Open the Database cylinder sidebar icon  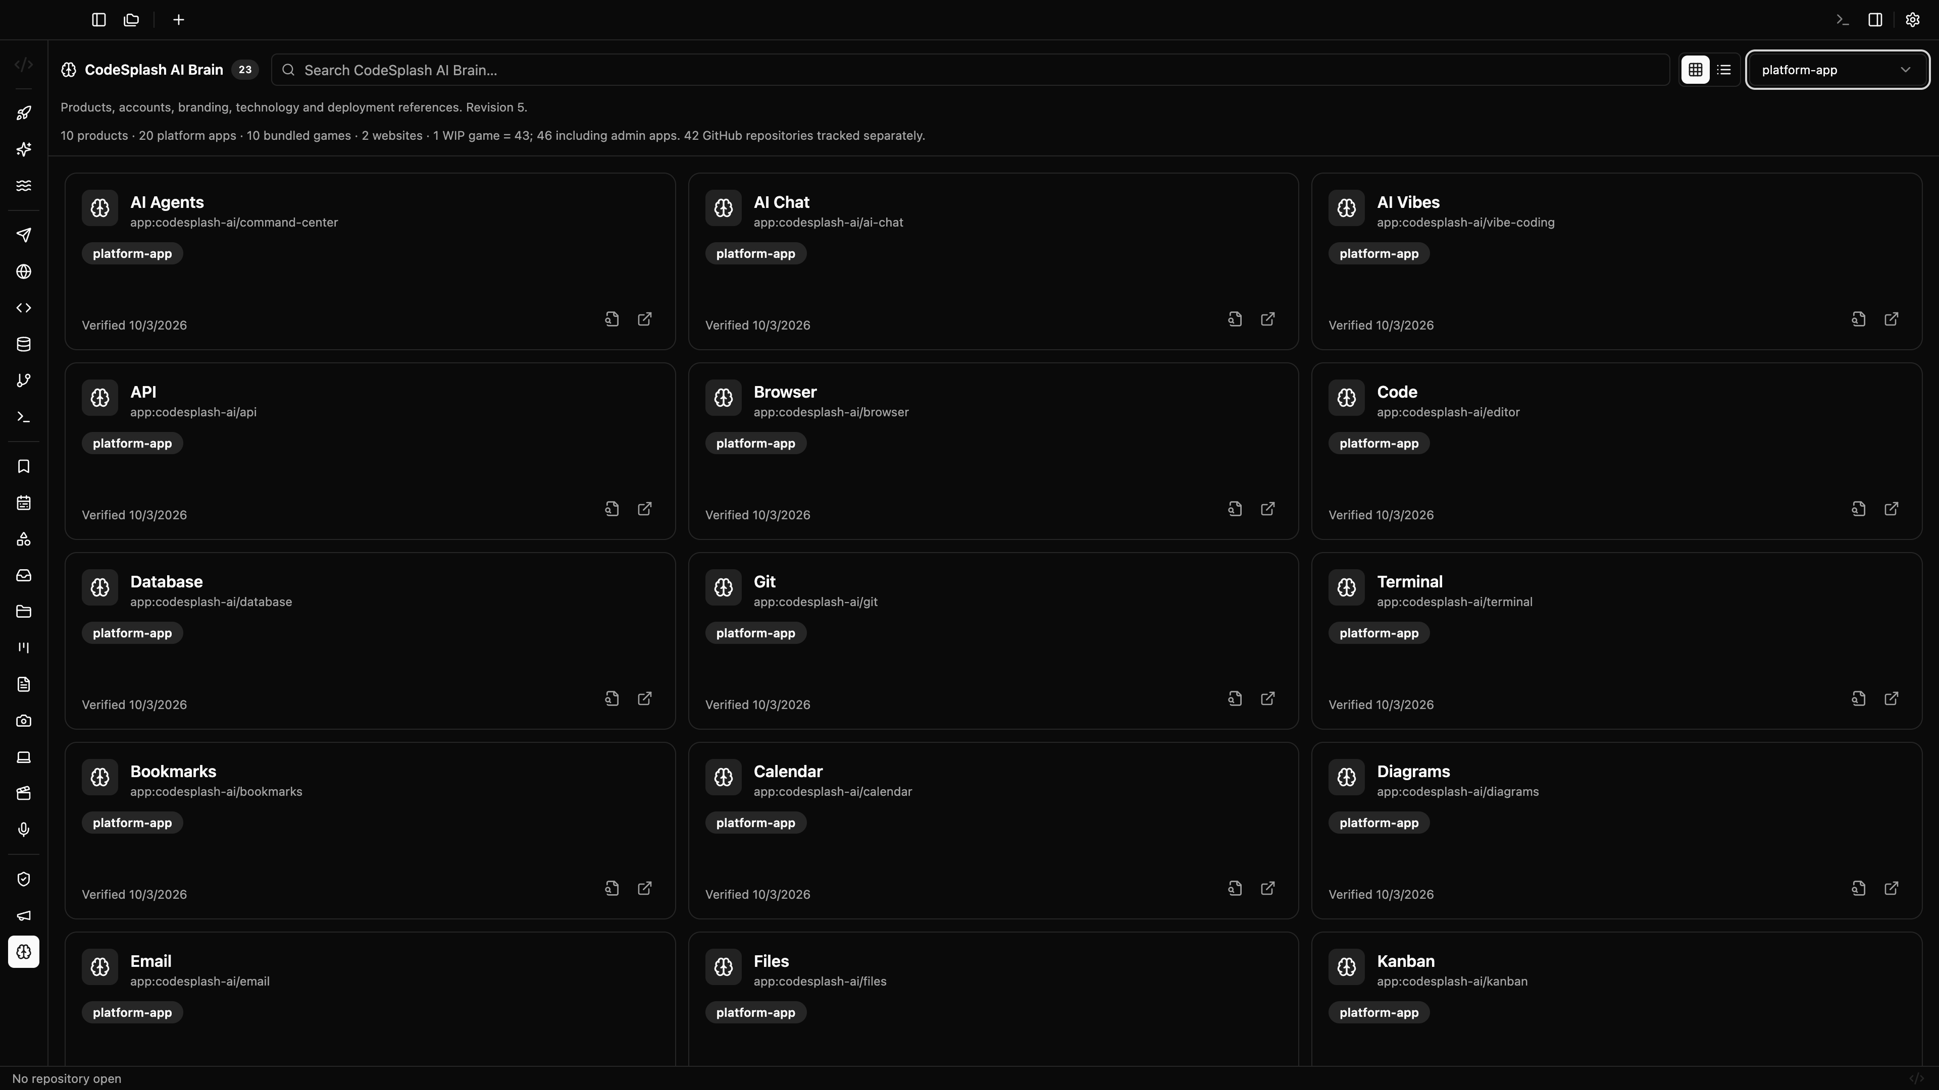pos(23,344)
